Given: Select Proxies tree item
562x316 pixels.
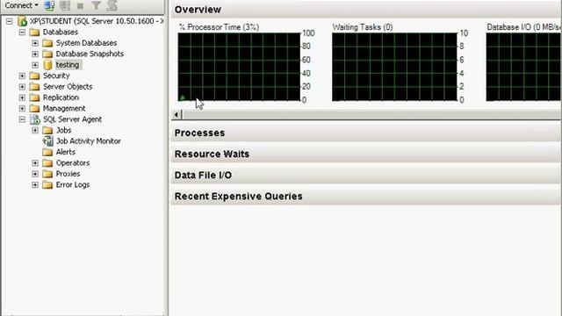Looking at the screenshot, I should point(68,174).
